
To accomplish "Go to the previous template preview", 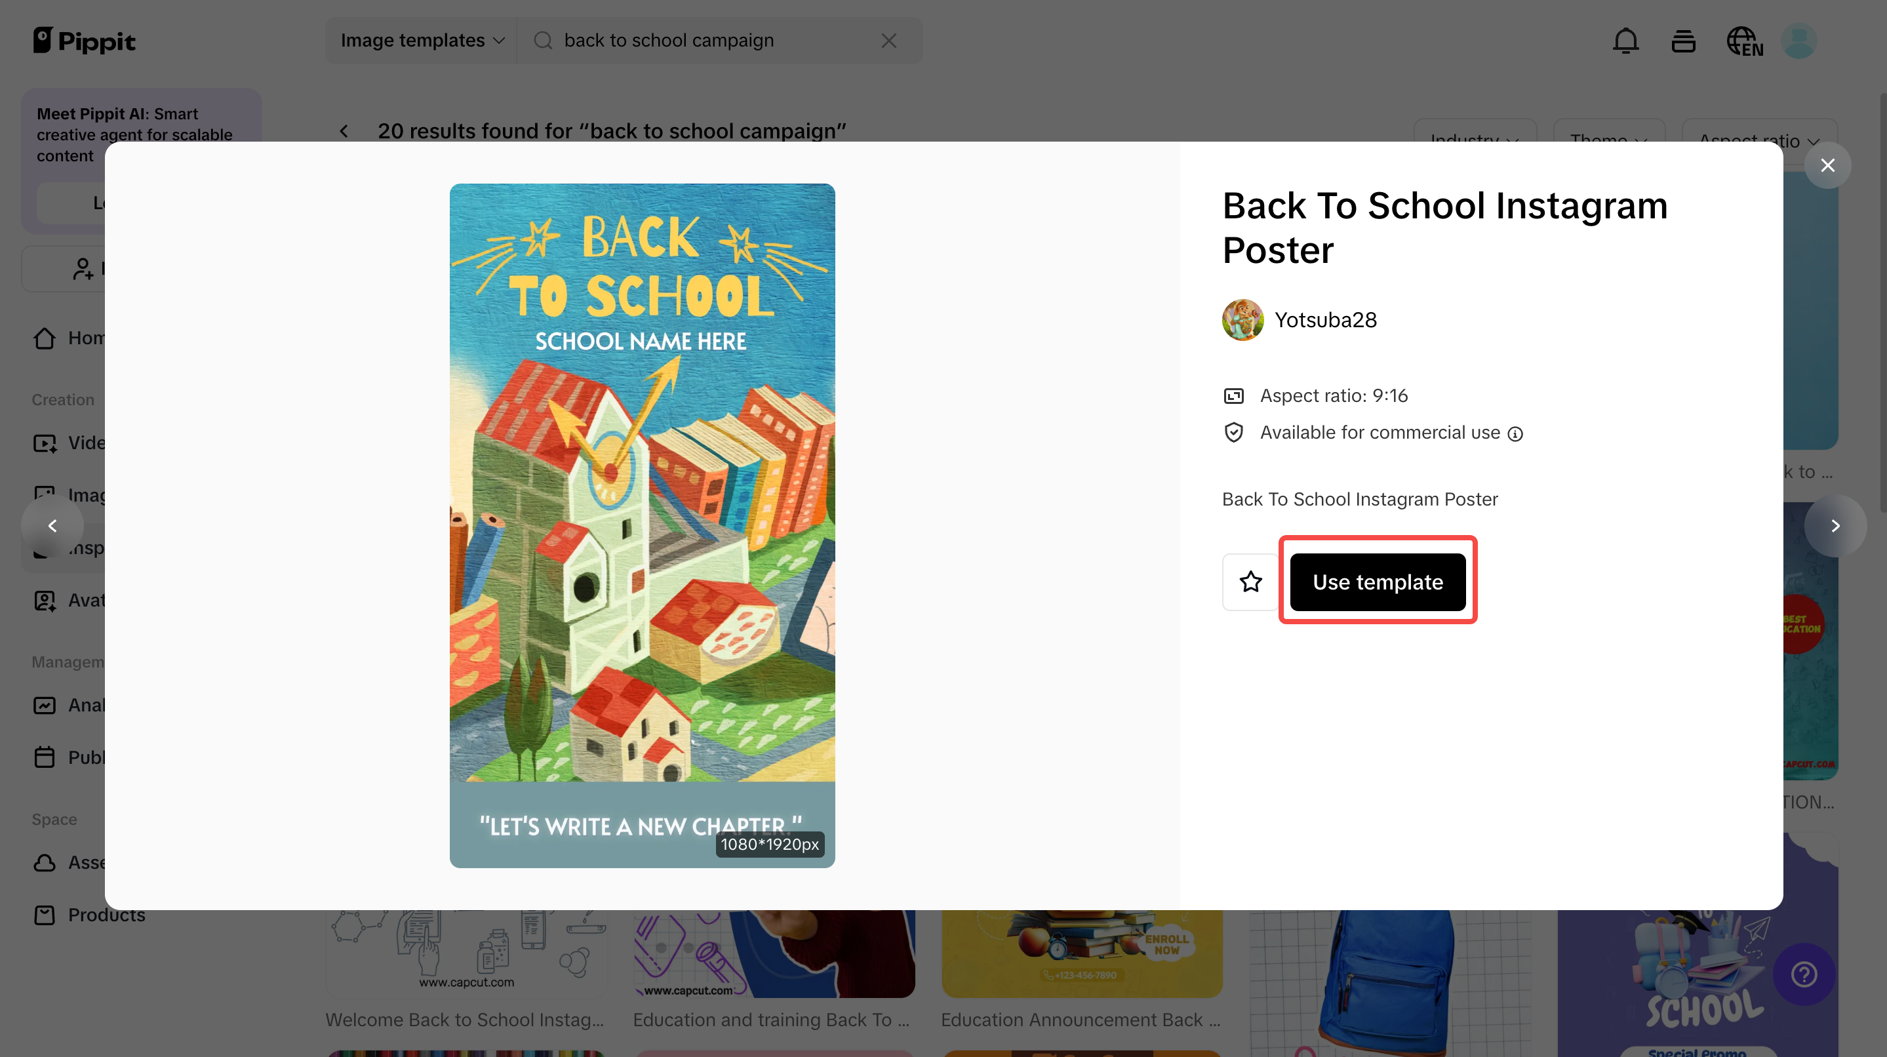I will click(x=52, y=525).
